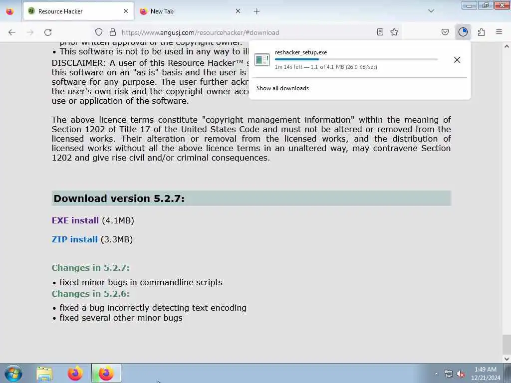511x383 pixels.
Task: Open the Extensions puzzle icon
Action: point(481,32)
